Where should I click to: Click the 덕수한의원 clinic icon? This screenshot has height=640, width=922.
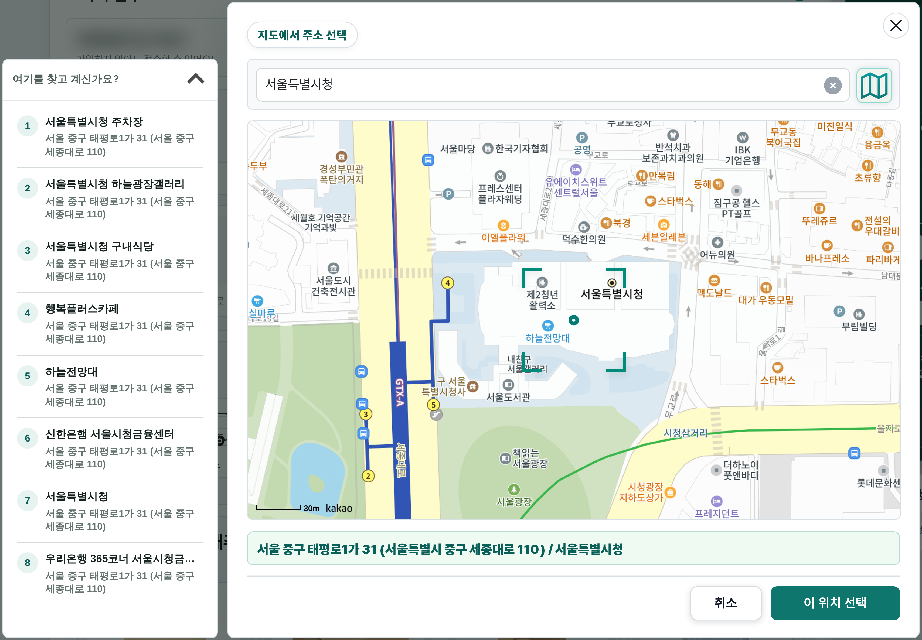[x=583, y=227]
